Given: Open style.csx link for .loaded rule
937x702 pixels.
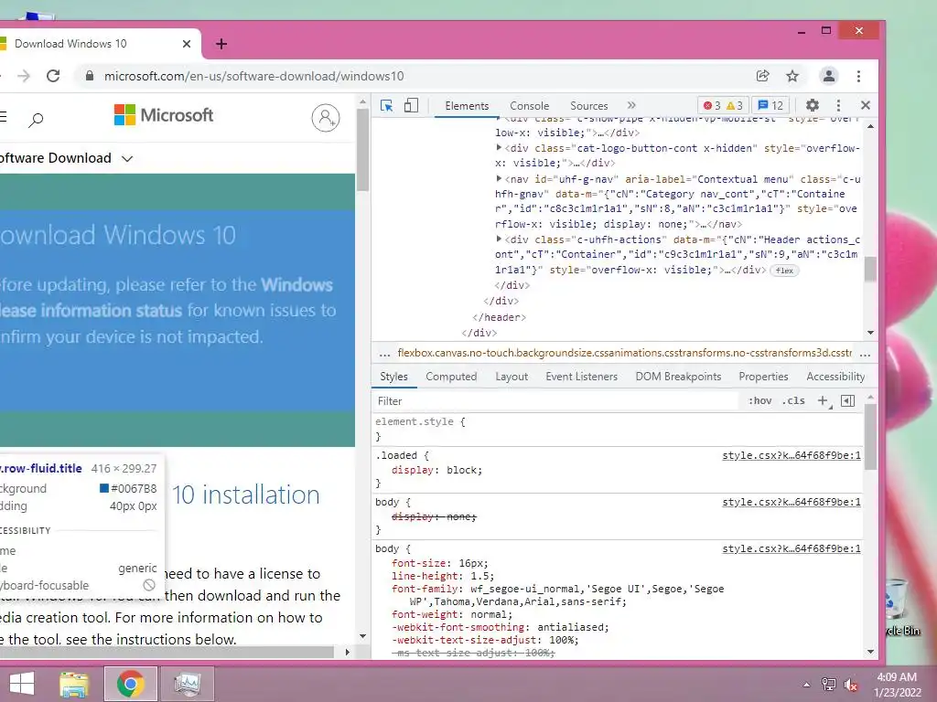Looking at the screenshot, I should coord(792,455).
